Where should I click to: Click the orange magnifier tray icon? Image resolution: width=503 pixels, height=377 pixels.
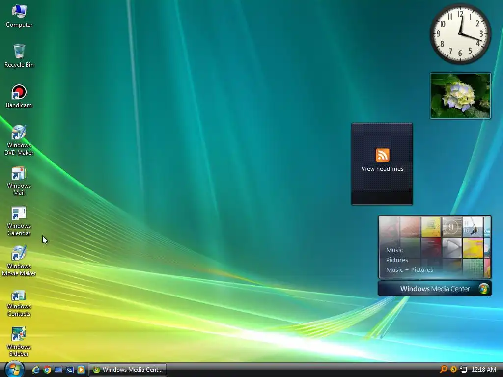click(444, 369)
